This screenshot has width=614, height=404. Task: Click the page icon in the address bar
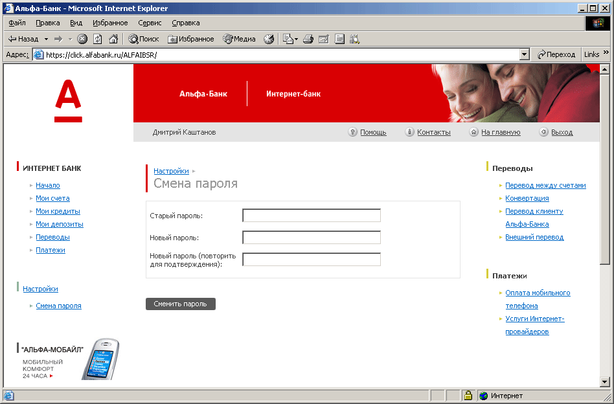38,55
